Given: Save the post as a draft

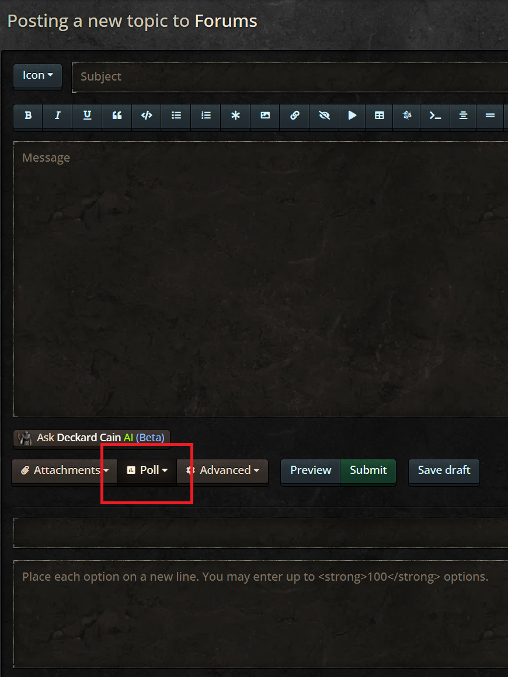Looking at the screenshot, I should point(444,470).
